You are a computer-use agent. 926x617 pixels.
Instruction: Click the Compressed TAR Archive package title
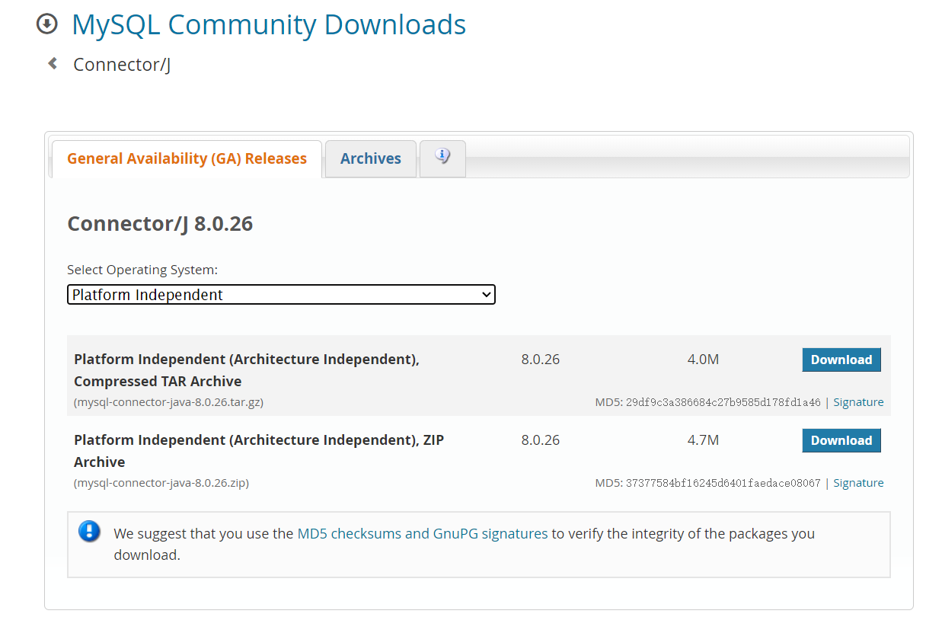pyautogui.click(x=247, y=370)
